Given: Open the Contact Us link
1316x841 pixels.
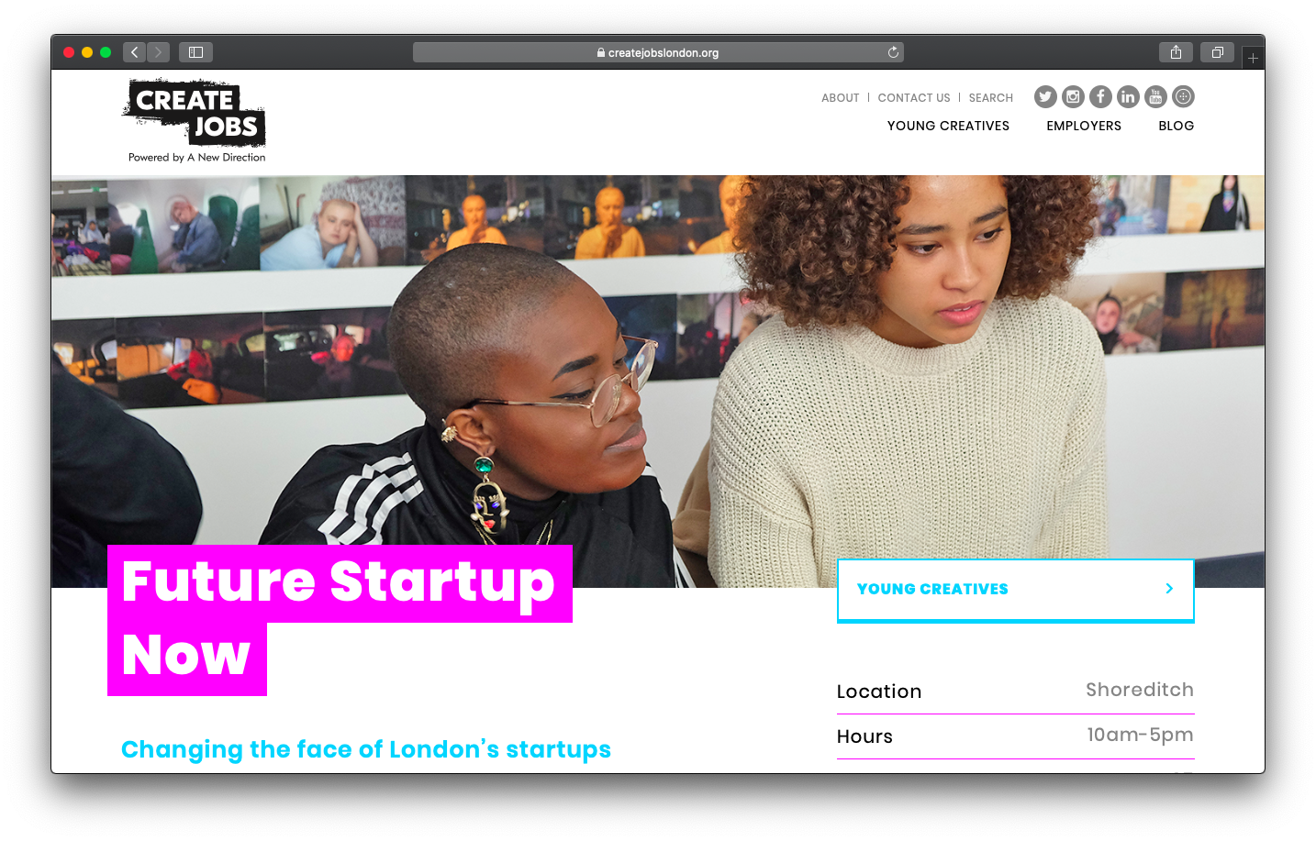Looking at the screenshot, I should tap(914, 97).
